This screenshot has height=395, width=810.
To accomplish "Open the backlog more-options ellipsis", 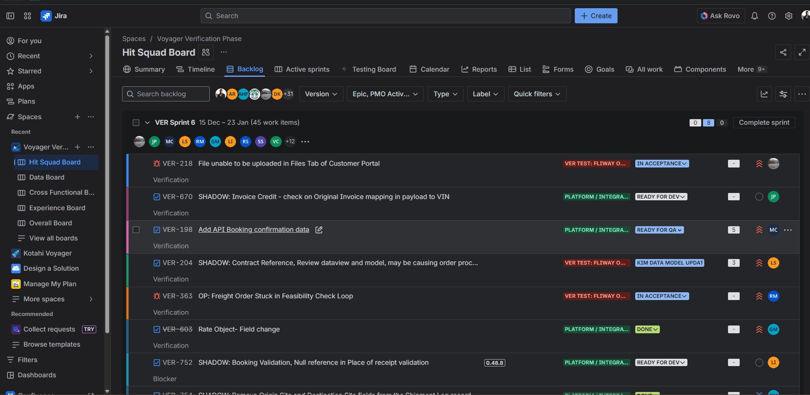I will click(x=802, y=94).
